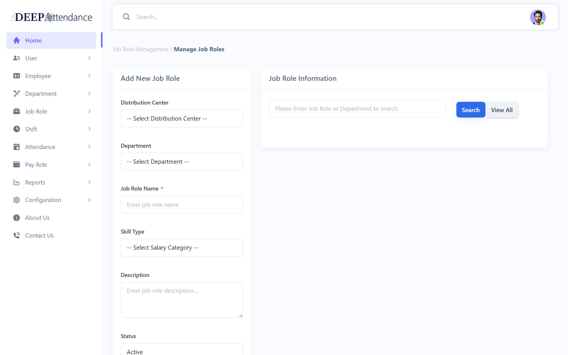The image size is (568, 355).
Task: Click the Job Role Information heading
Action: coord(303,78)
